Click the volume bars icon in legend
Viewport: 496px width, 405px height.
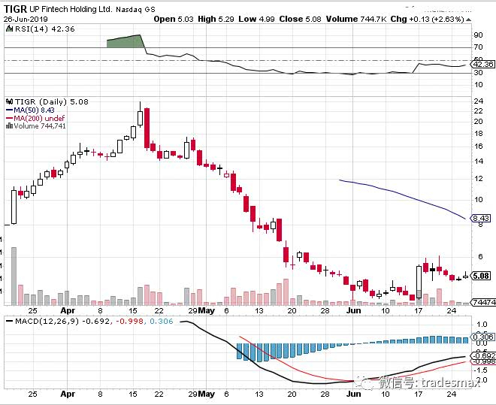click(x=10, y=125)
